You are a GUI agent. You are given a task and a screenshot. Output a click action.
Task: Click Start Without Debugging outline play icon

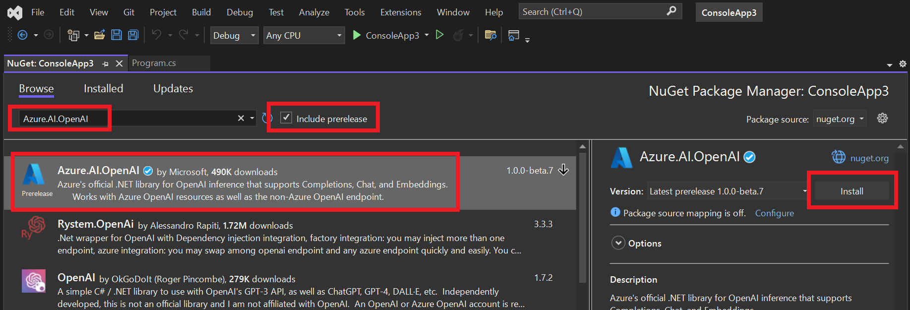(x=439, y=35)
